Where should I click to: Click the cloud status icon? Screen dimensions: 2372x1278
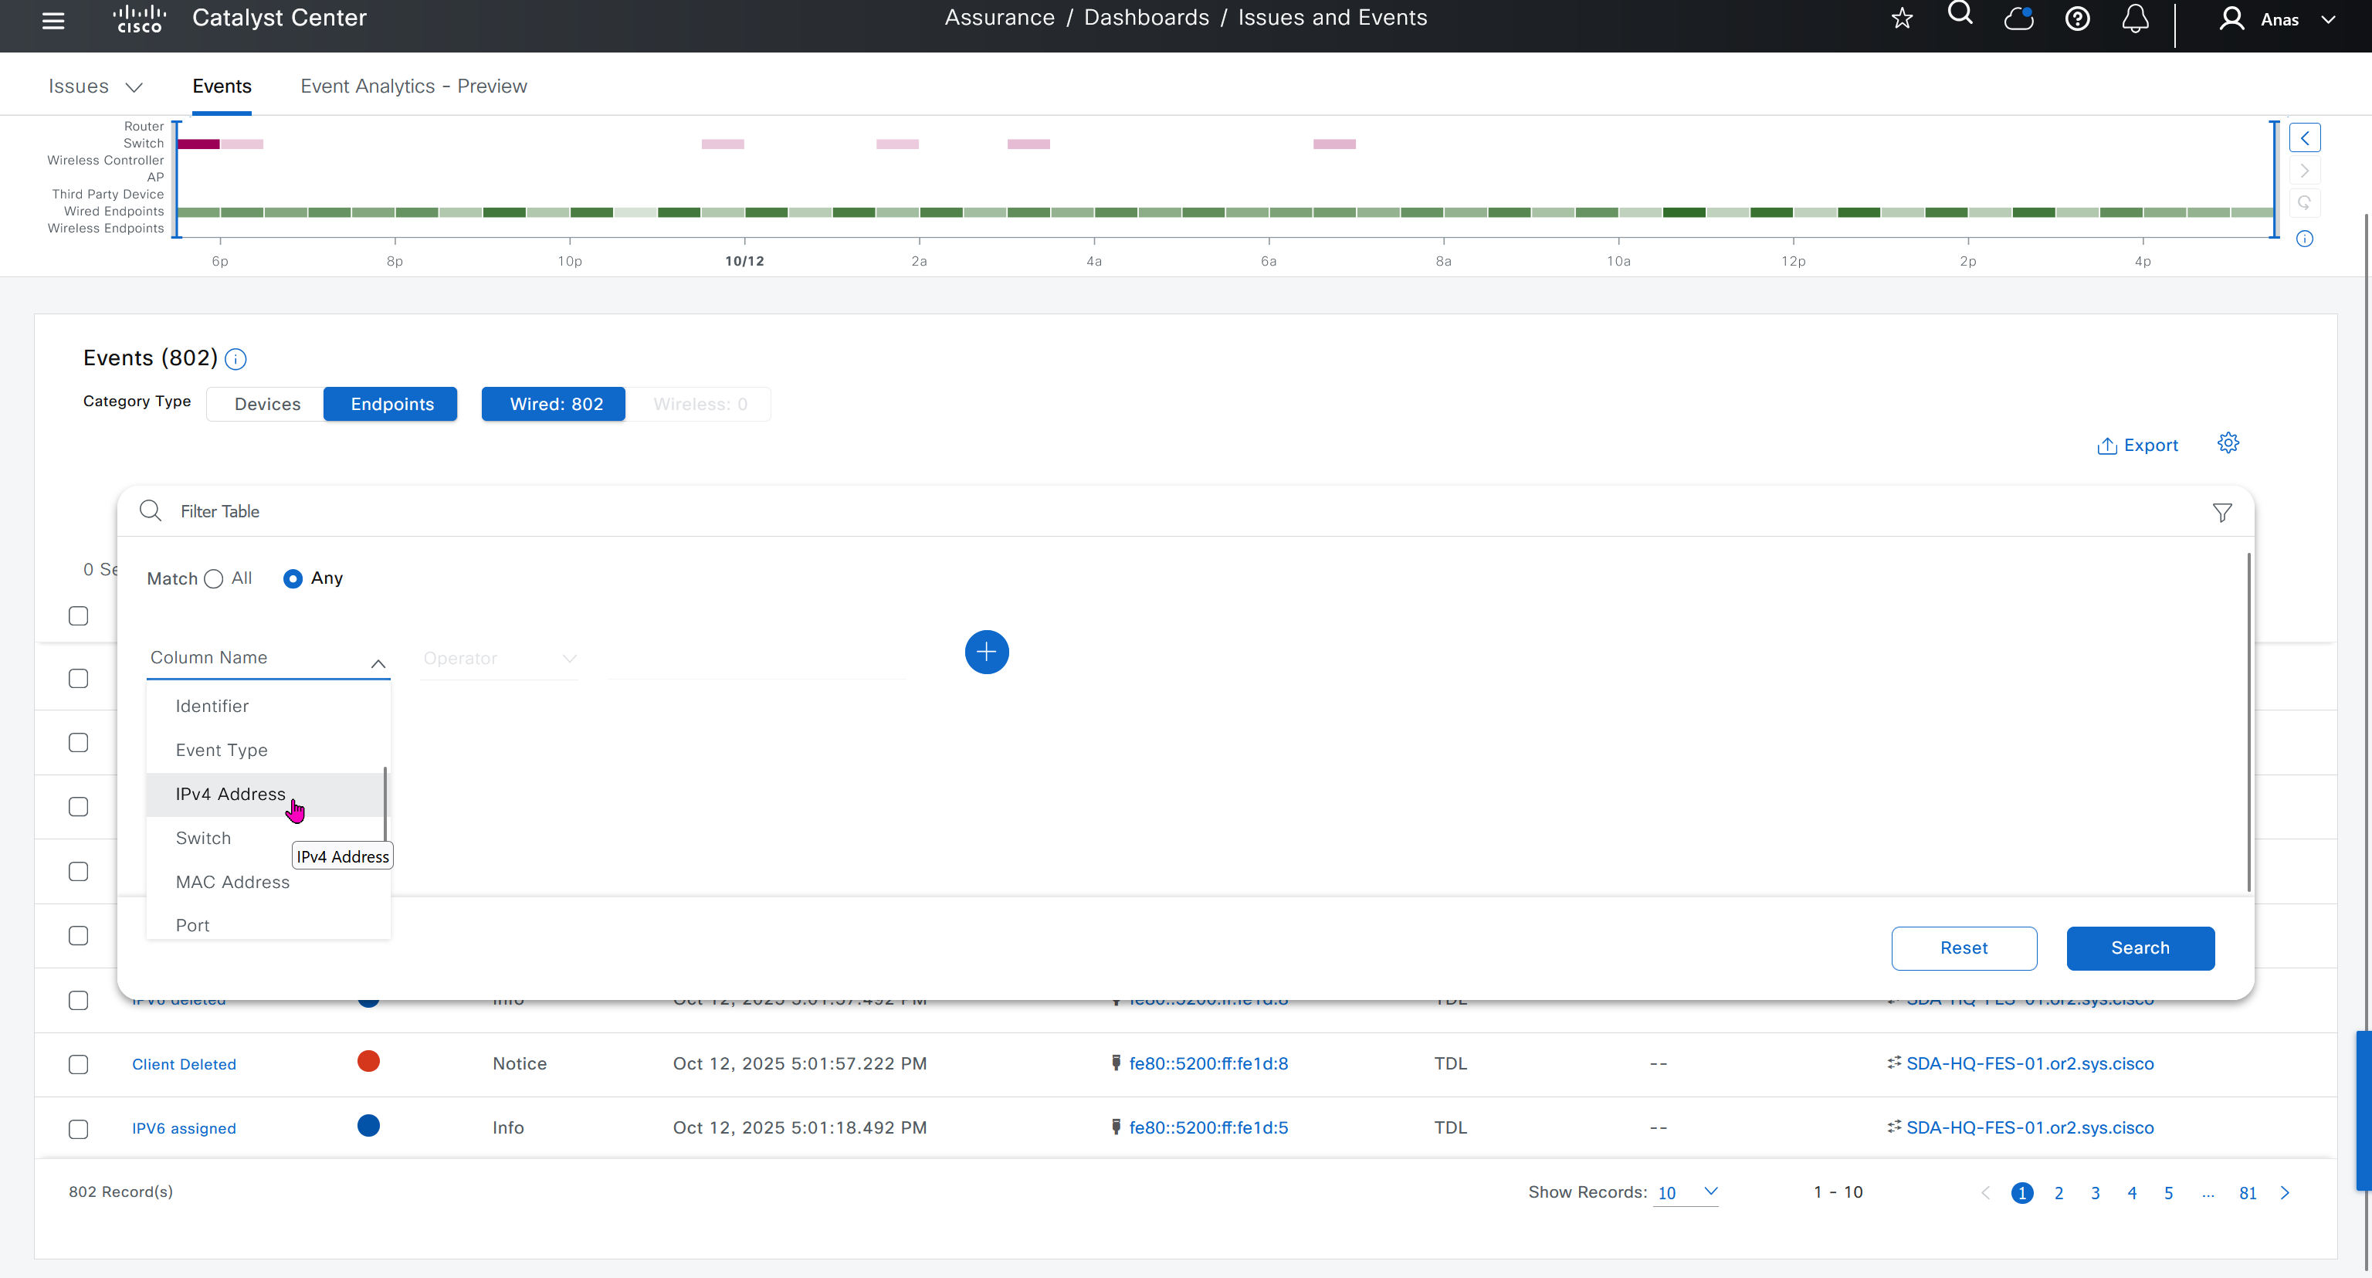tap(2018, 19)
